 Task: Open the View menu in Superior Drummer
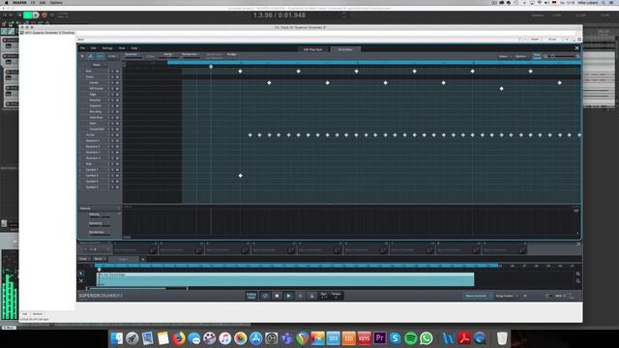(x=122, y=48)
